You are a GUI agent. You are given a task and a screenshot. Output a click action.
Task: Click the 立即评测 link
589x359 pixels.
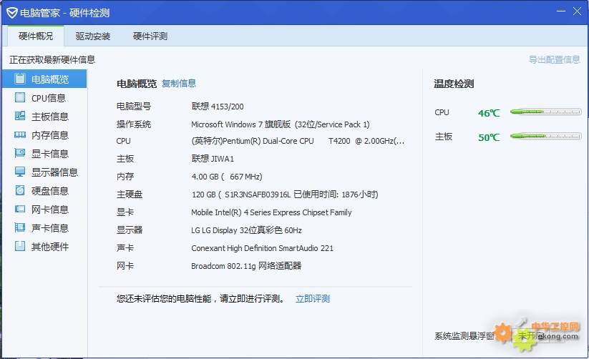click(x=313, y=298)
